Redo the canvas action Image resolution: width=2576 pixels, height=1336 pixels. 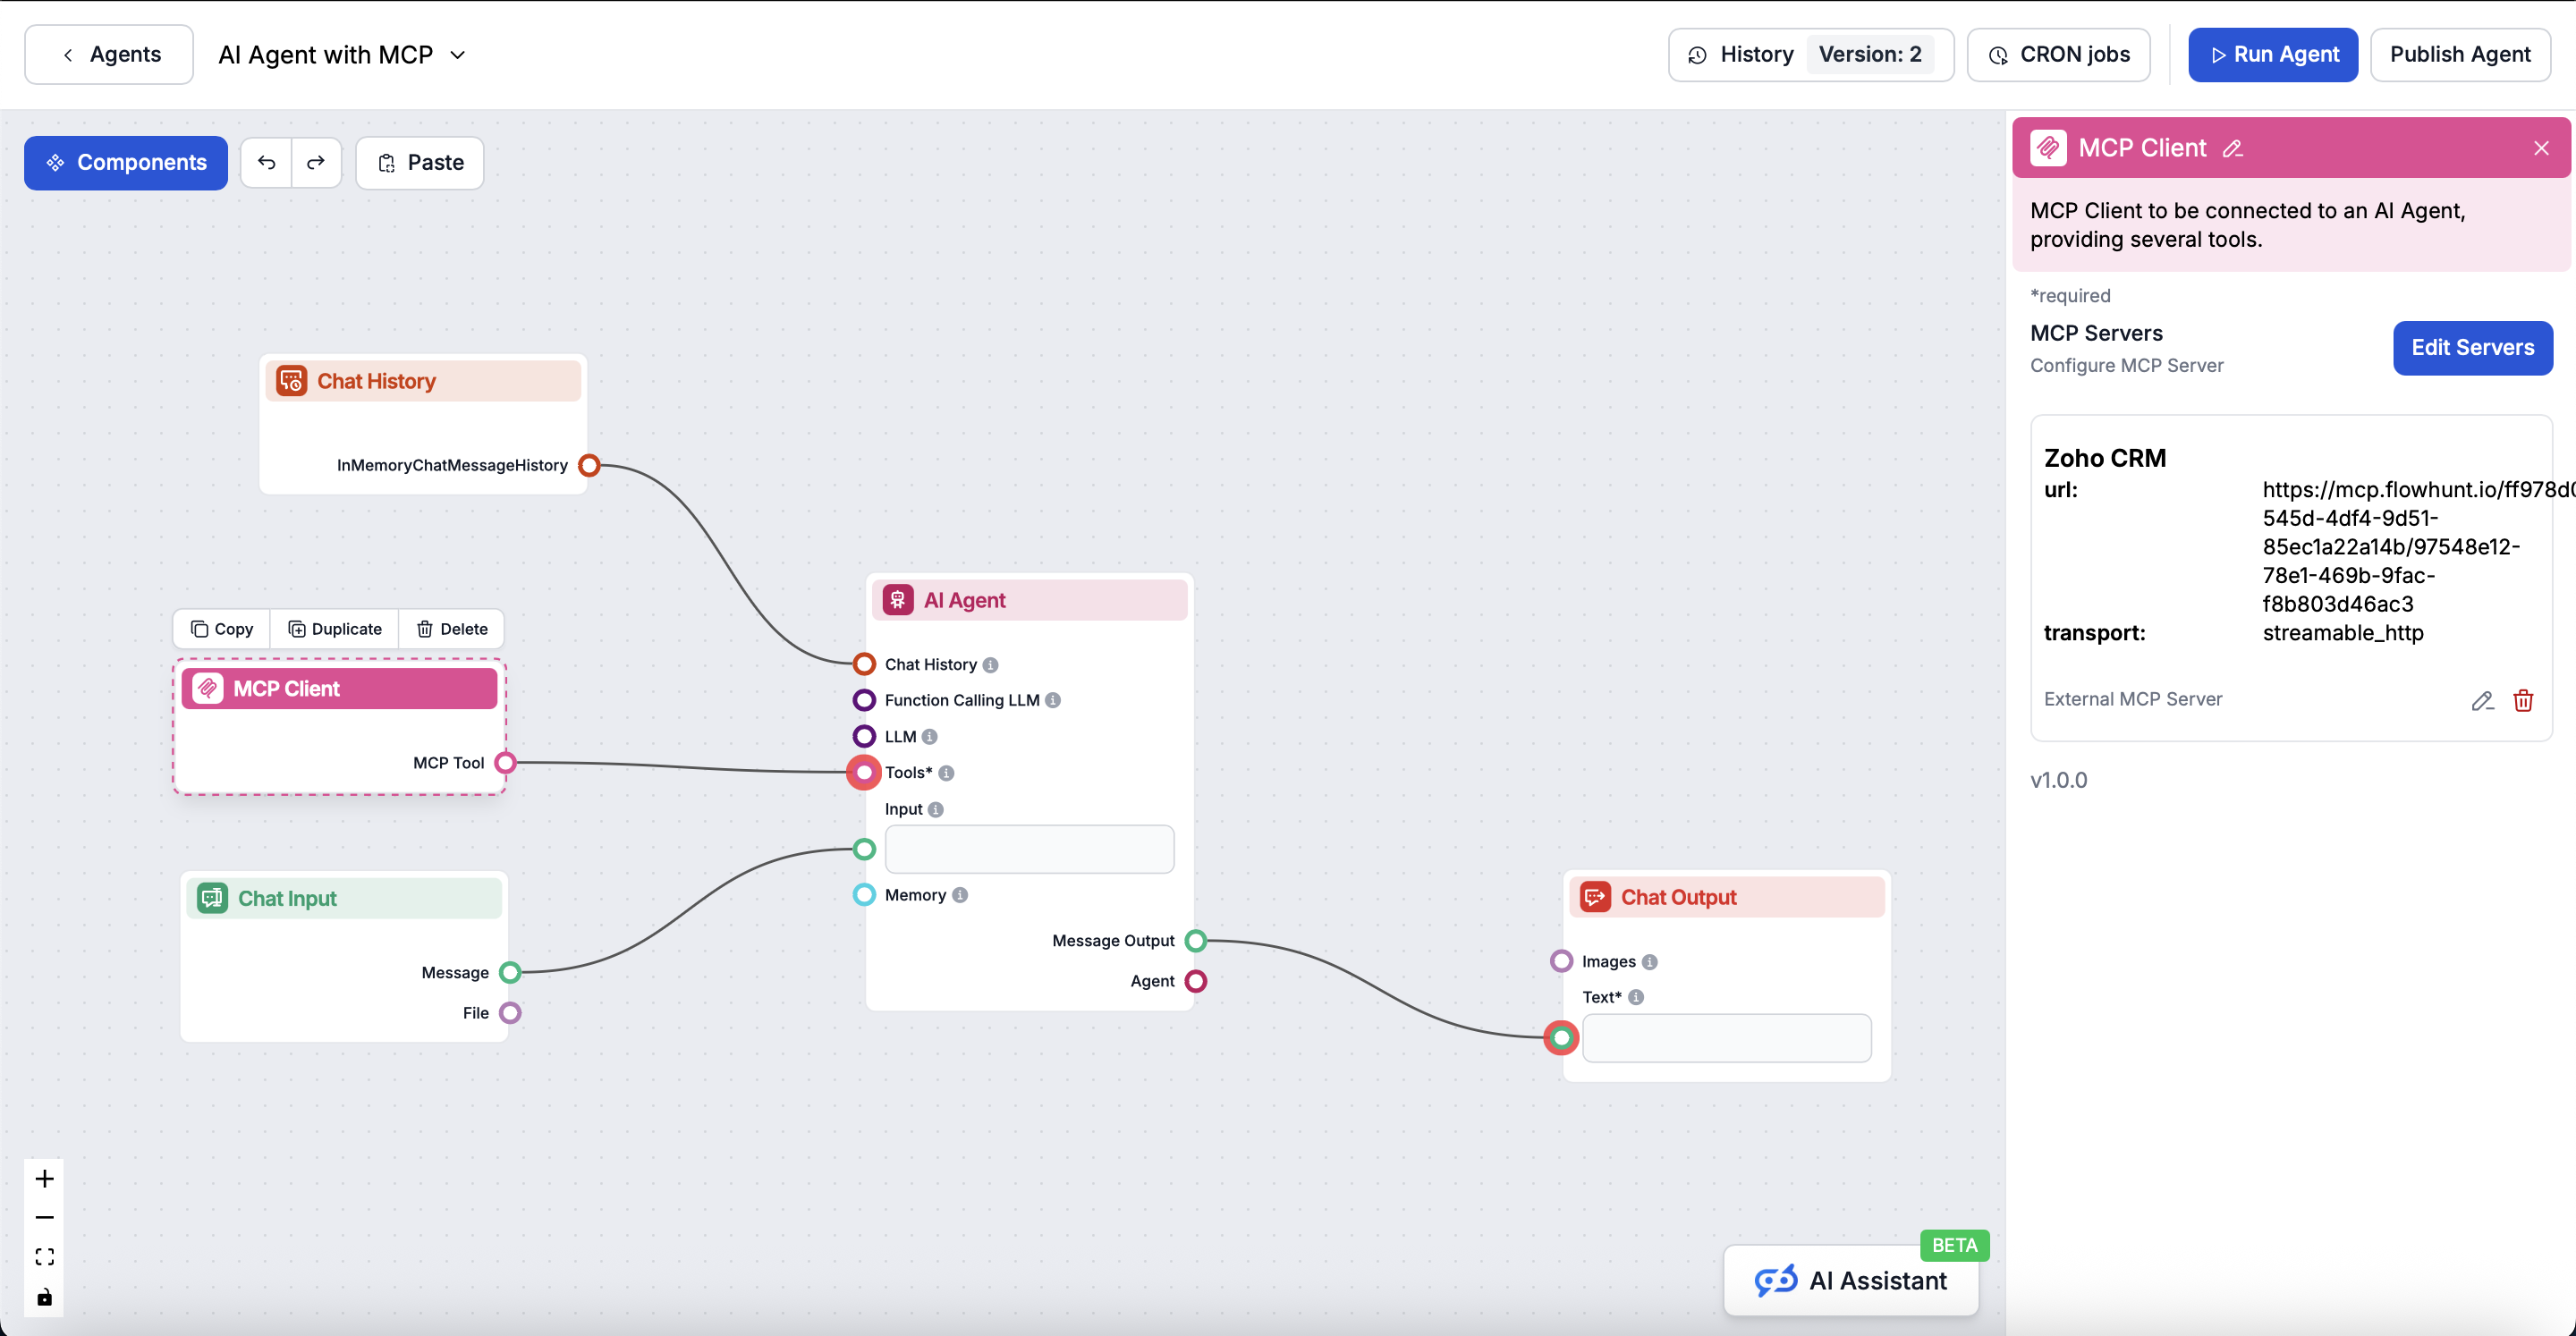point(315,162)
